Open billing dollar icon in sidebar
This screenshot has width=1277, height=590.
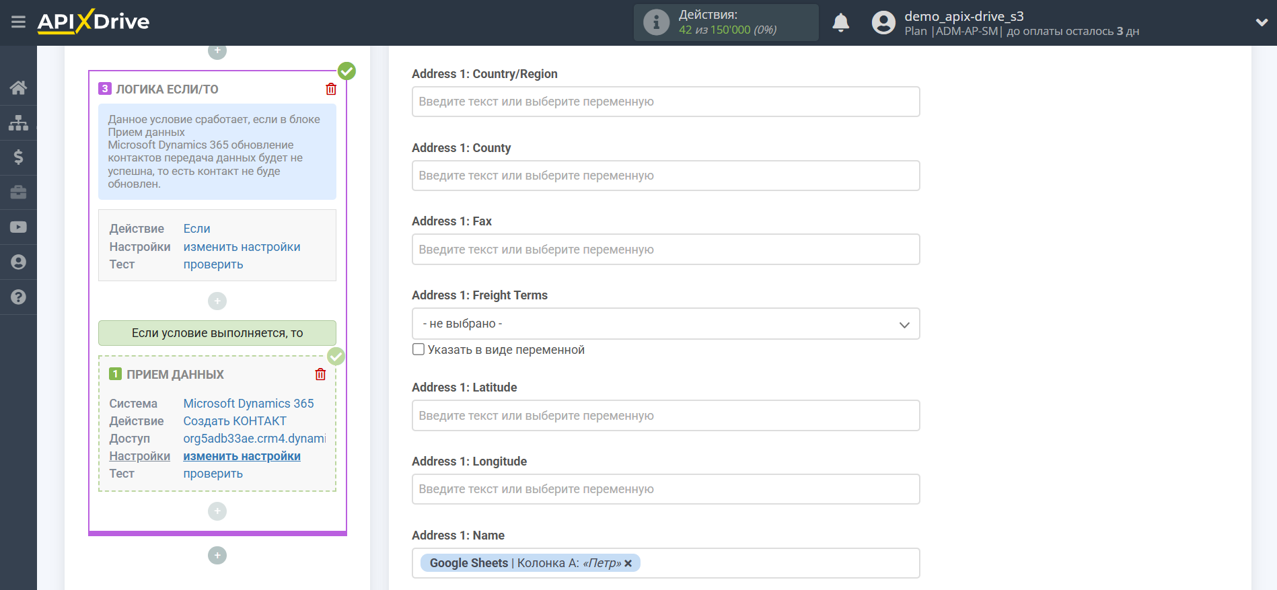coord(18,157)
